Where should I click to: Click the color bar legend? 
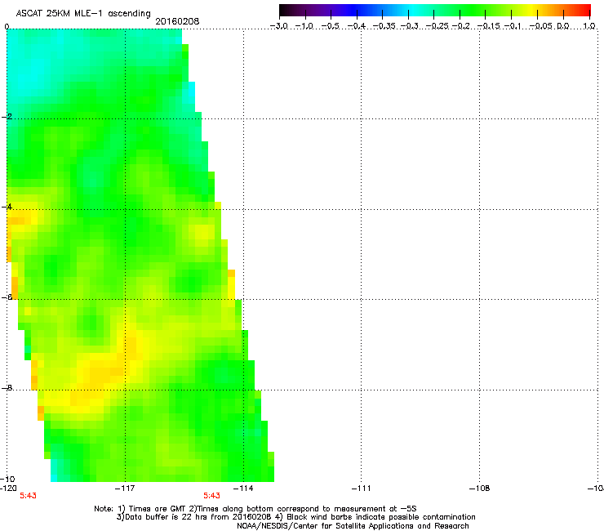435,11
